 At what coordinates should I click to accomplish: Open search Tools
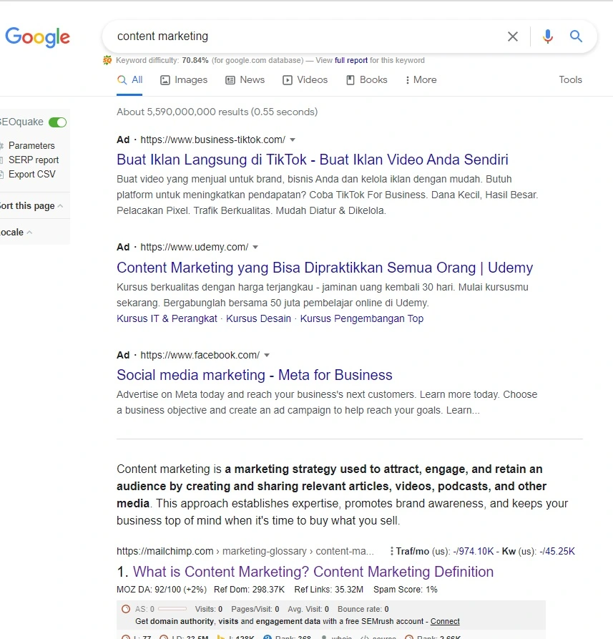pyautogui.click(x=570, y=80)
